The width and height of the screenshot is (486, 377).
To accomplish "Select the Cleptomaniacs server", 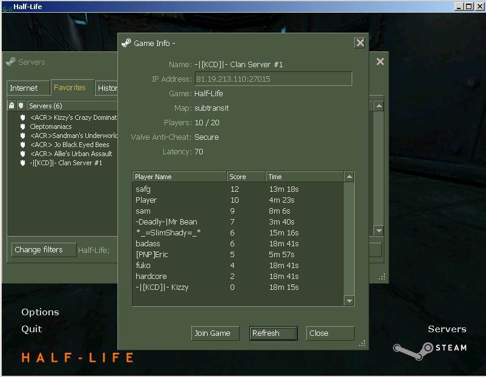I will pos(51,126).
